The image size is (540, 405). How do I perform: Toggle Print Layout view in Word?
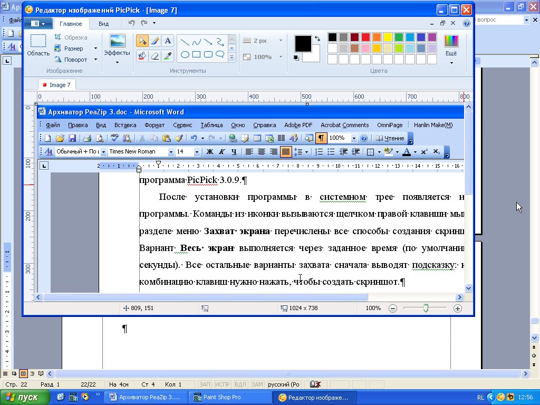coord(23,373)
